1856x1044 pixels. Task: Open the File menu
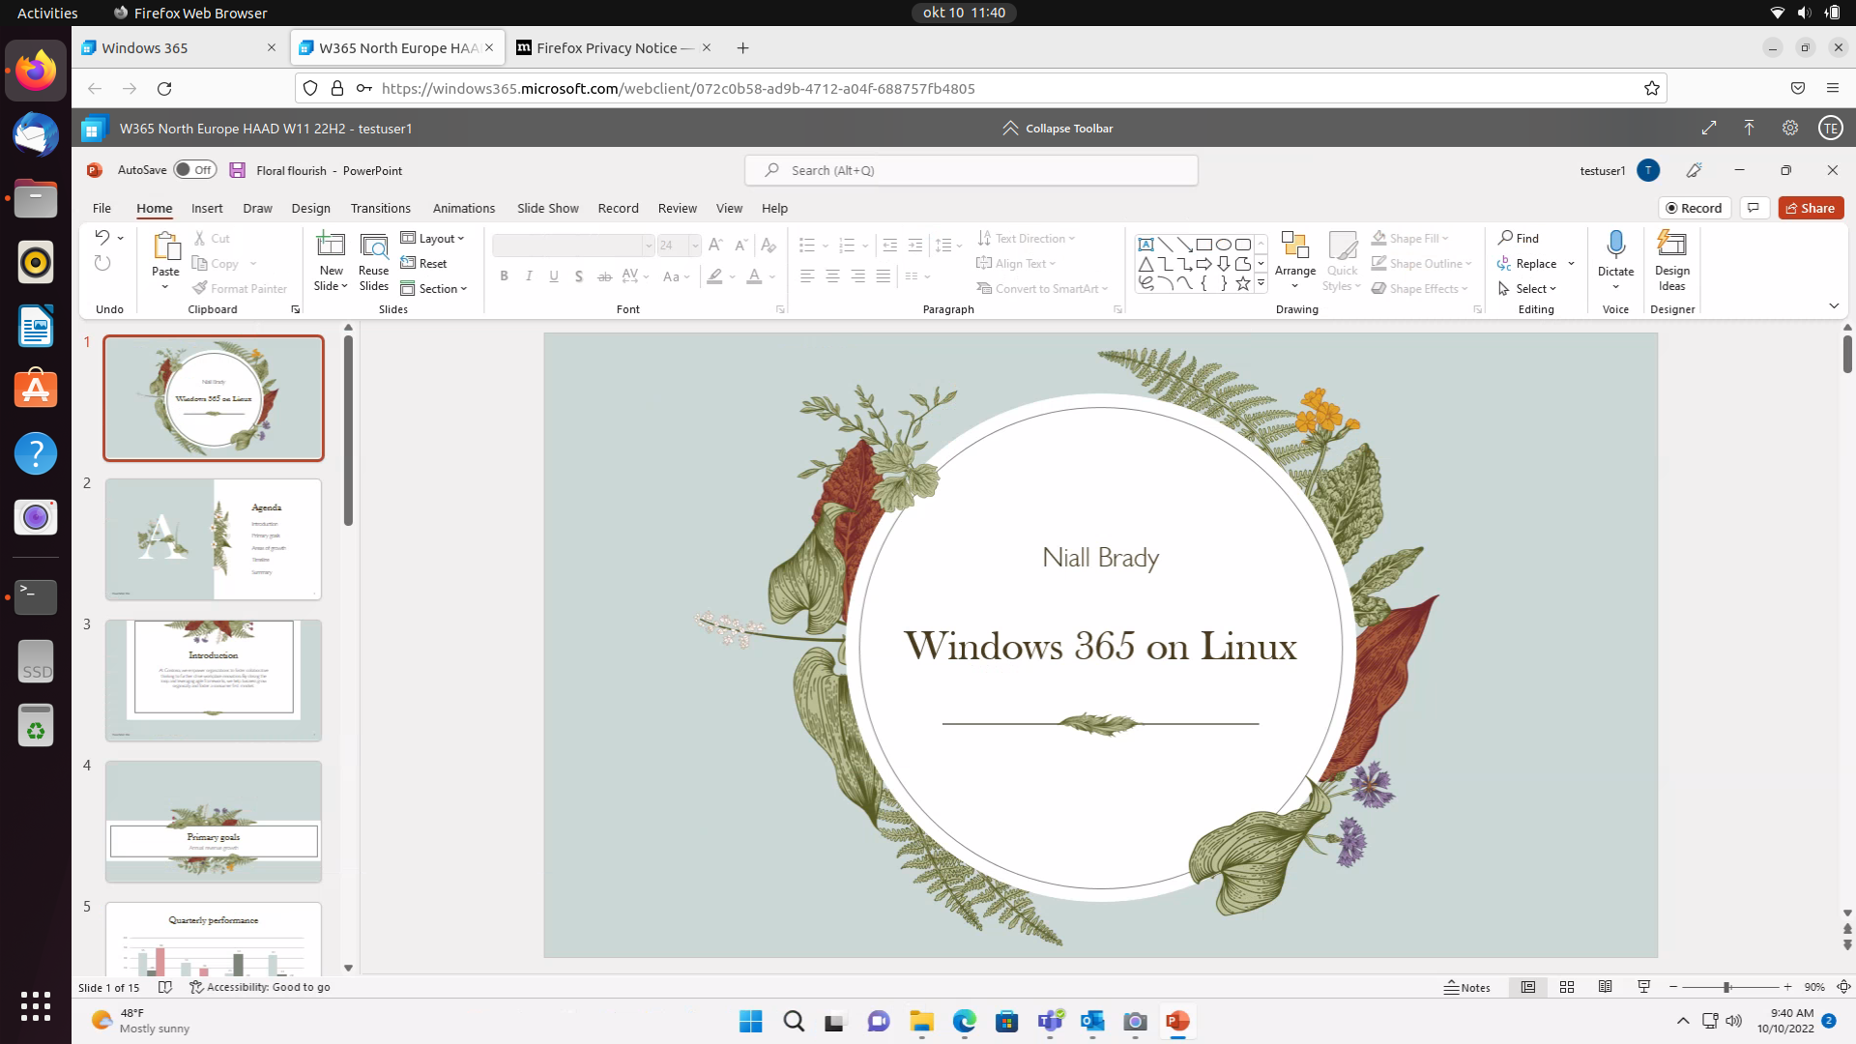[x=101, y=208]
